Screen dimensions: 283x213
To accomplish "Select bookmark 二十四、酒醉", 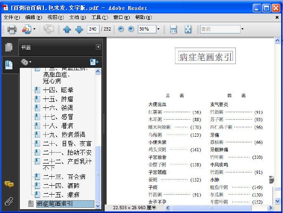I will [61, 186].
